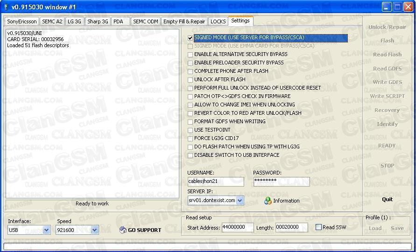The image size is (416, 252).
Task: Enable Use Testpoint checkbox
Action: [190, 130]
